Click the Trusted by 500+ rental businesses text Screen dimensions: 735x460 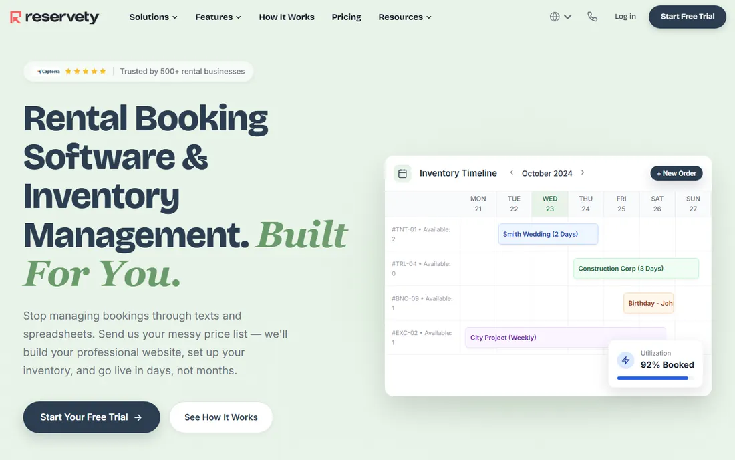tap(182, 72)
